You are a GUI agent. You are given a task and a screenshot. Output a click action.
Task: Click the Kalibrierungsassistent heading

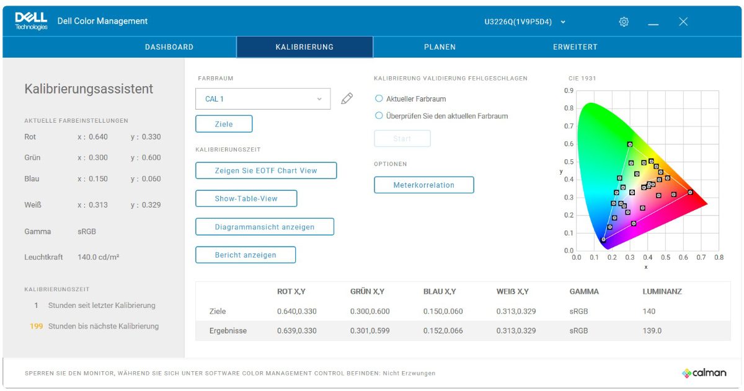click(89, 89)
